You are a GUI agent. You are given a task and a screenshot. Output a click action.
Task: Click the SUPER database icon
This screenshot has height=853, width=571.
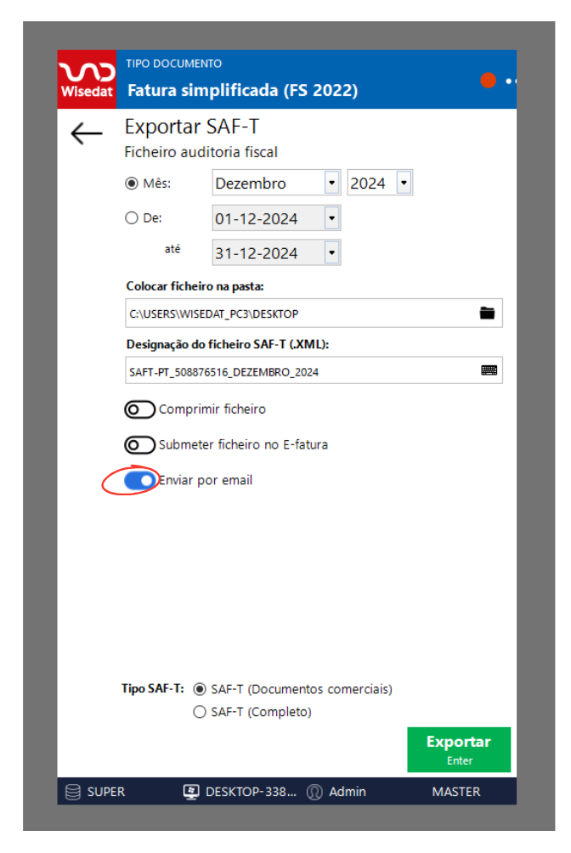point(73,792)
